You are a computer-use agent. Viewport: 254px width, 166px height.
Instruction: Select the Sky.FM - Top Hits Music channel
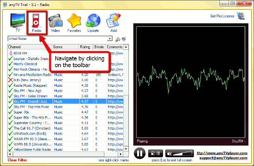pyautogui.click(x=66, y=107)
